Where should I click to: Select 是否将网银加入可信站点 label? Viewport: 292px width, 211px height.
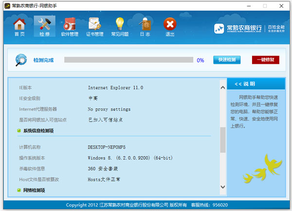(x=43, y=120)
